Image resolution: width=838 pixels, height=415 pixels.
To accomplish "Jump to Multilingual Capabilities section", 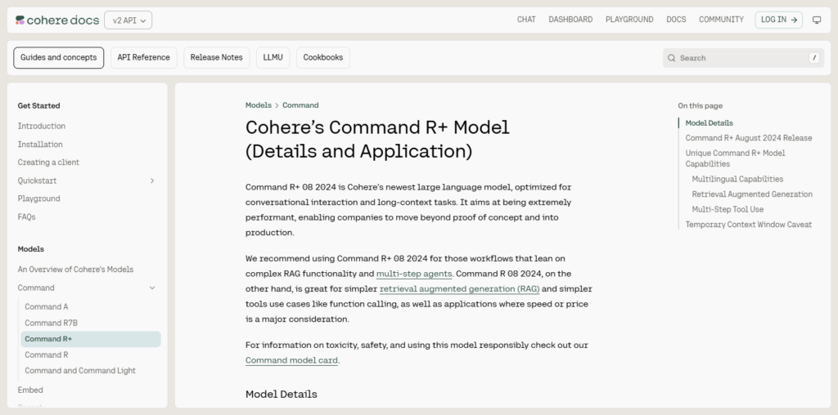I will tap(737, 179).
